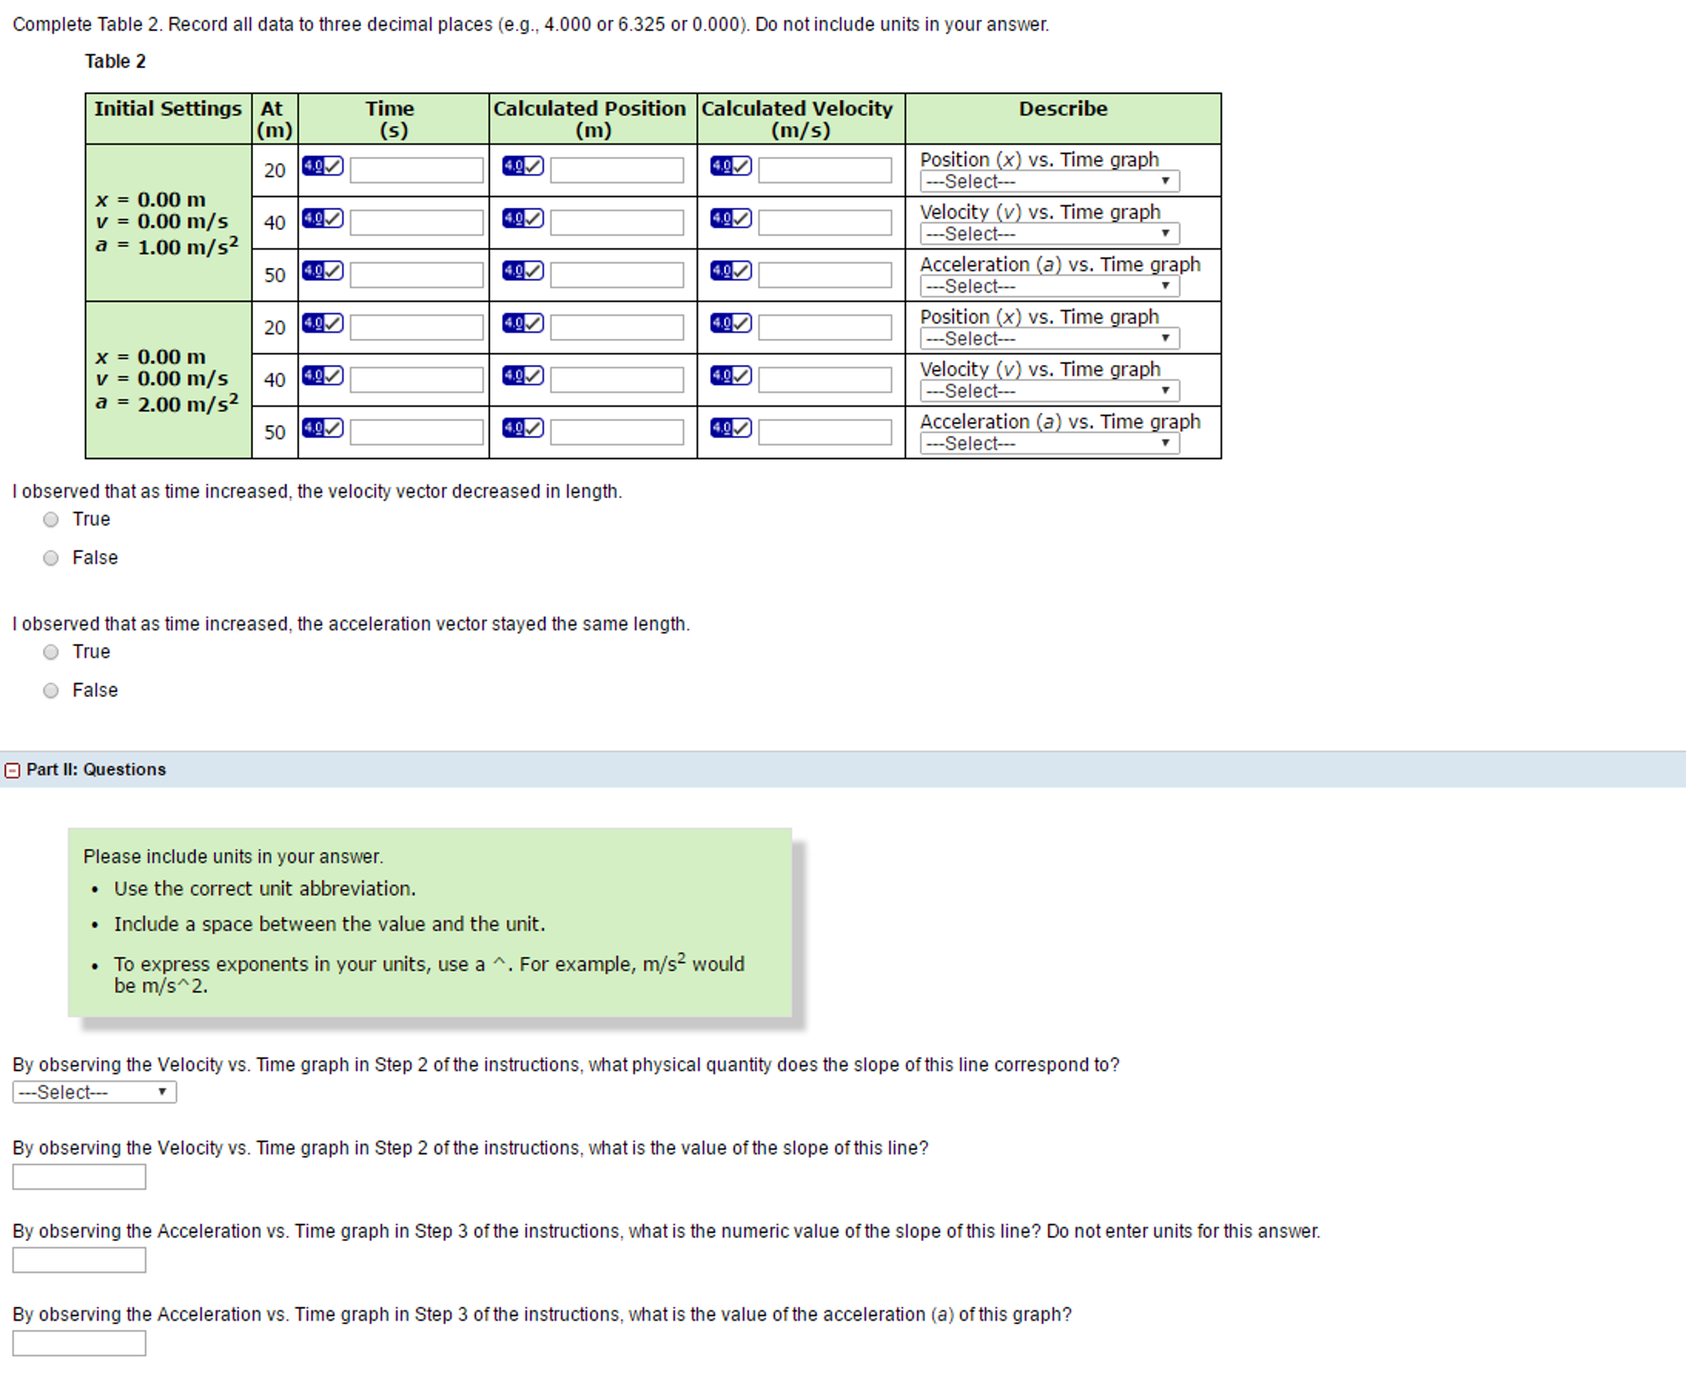Image resolution: width=1686 pixels, height=1381 pixels.
Task: Select True for the velocity vector decreased statement
Action: coord(50,519)
